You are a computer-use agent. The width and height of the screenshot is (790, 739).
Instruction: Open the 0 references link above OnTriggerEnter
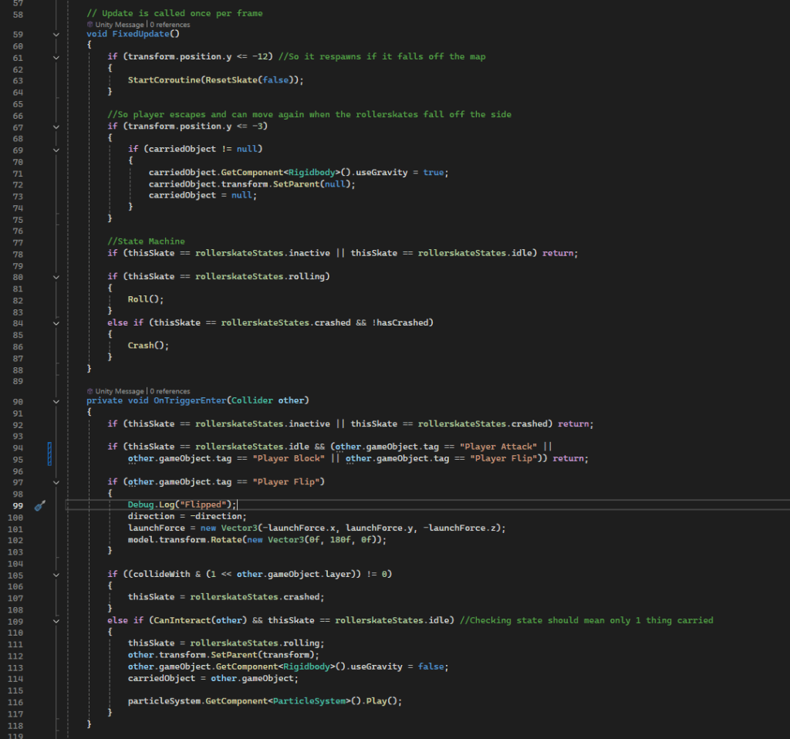tap(170, 391)
